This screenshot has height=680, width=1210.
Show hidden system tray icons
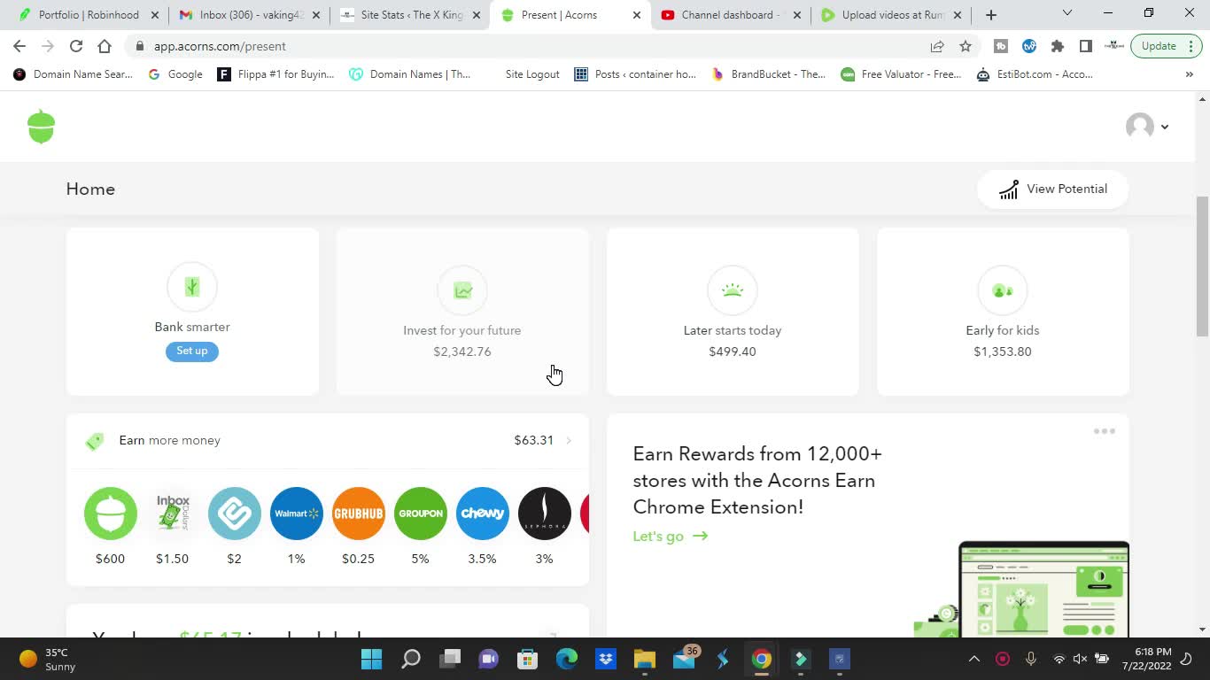click(x=974, y=659)
